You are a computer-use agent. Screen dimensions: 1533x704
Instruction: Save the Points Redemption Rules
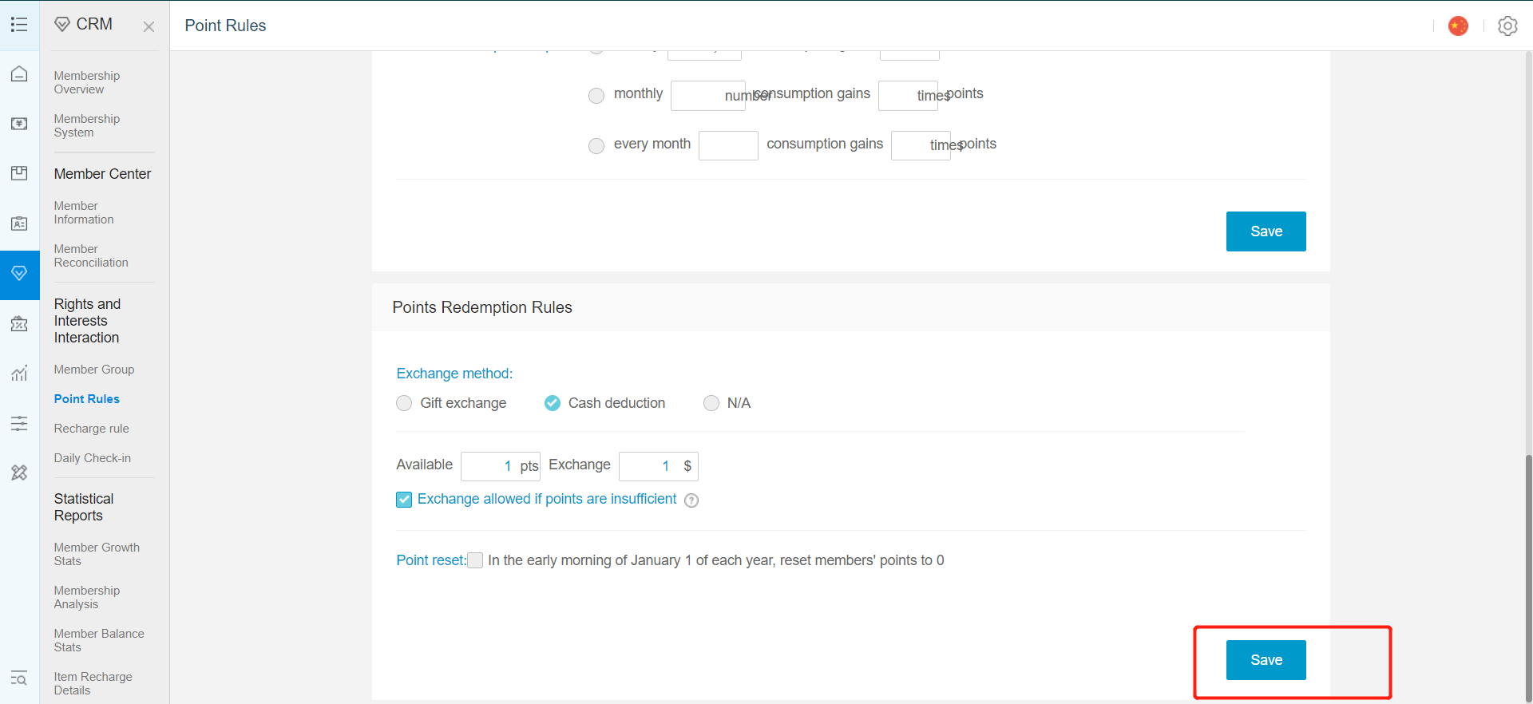click(x=1266, y=660)
